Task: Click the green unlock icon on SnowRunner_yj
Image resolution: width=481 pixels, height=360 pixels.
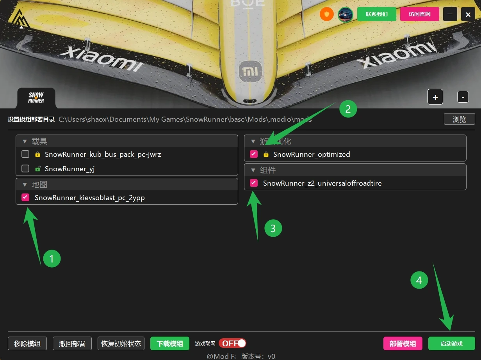Action: click(37, 169)
